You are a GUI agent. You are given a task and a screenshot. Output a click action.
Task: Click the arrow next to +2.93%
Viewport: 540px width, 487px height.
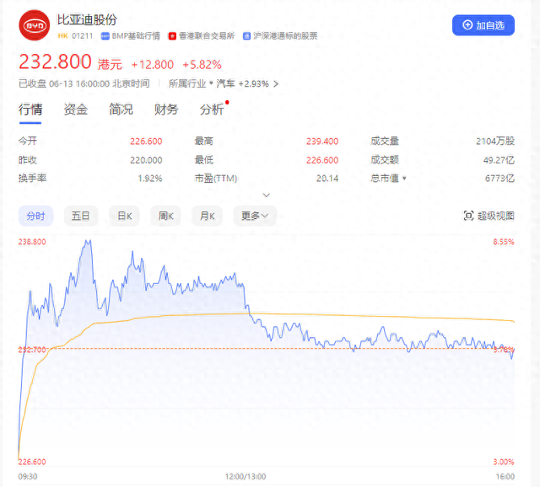[x=276, y=84]
